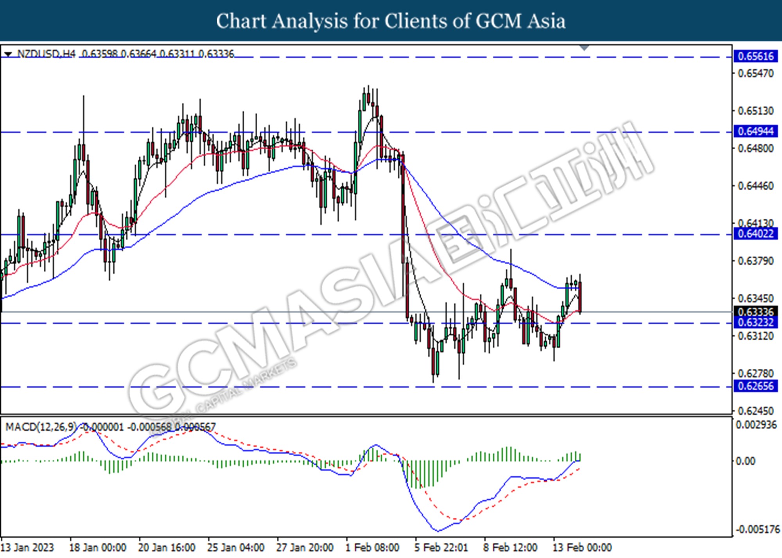Click the latest red candlestick on chart
The height and width of the screenshot is (558, 782).
[580, 297]
